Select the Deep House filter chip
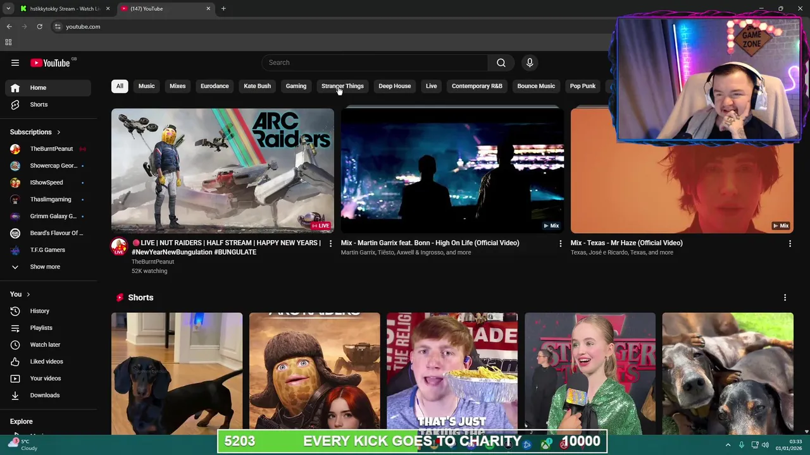Viewport: 810px width, 455px height. (394, 86)
